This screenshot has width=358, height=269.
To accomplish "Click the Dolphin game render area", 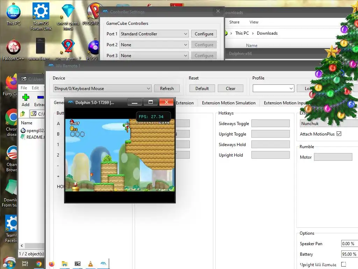I will [x=120, y=155].
